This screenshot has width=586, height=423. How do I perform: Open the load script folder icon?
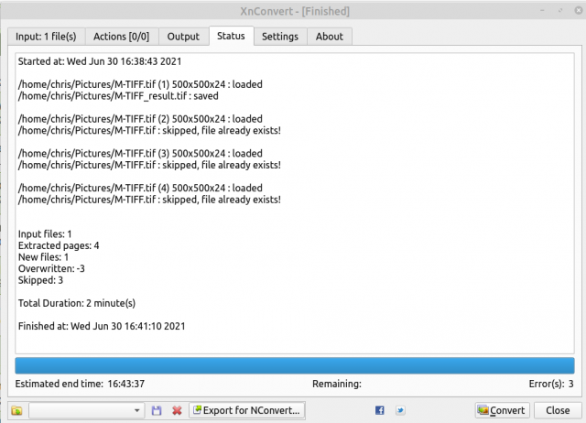click(16, 411)
